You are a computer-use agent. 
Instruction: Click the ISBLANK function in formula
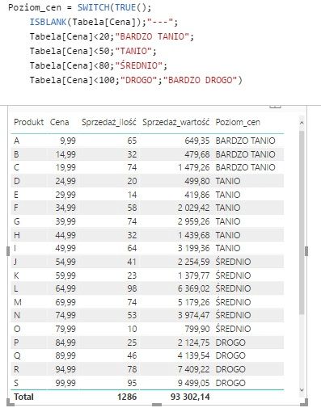point(48,22)
